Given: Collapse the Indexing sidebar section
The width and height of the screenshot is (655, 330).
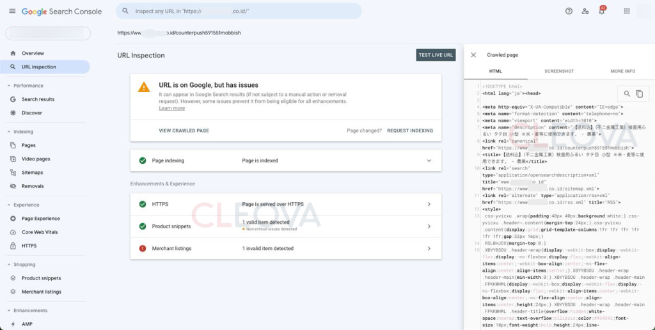Looking at the screenshot, I should [9, 132].
